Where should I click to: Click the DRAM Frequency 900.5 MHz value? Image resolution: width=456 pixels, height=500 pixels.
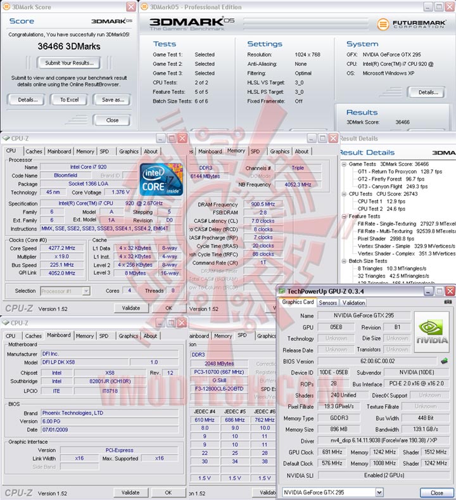(x=263, y=204)
